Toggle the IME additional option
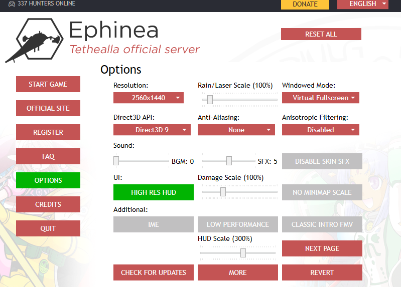 tap(153, 224)
